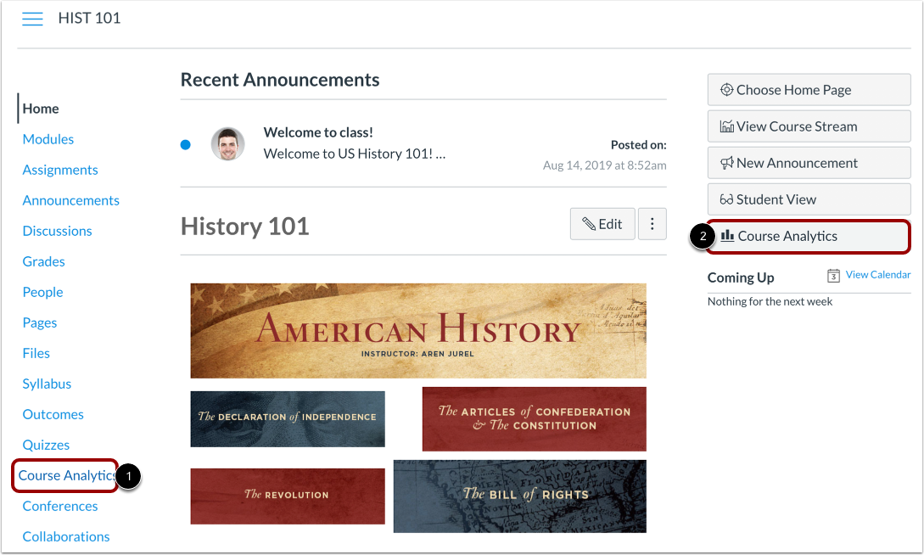Open Syllabus in course navigation
This screenshot has width=924, height=555.
click(47, 384)
